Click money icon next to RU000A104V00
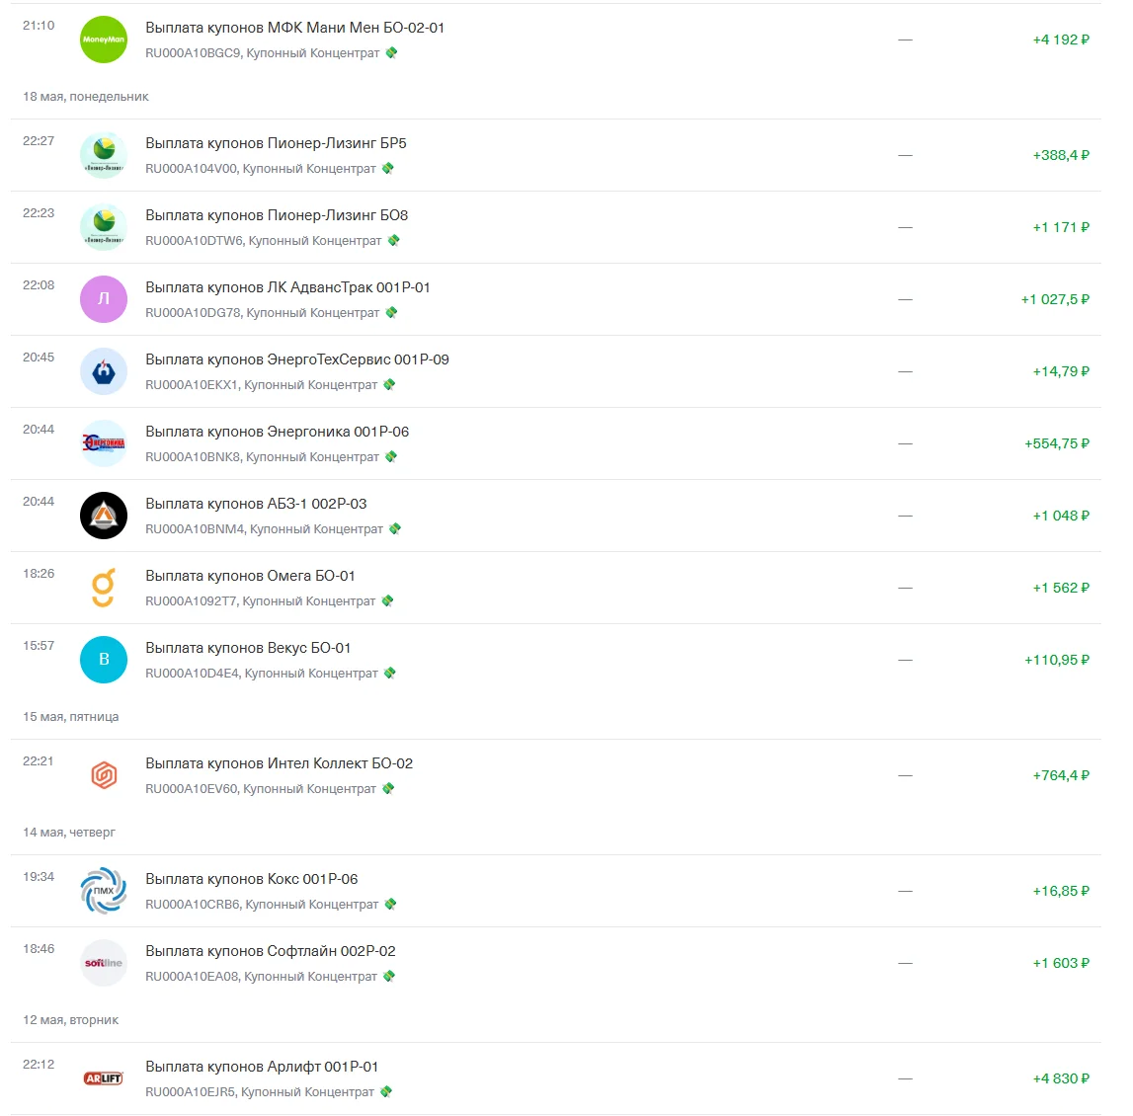This screenshot has height=1116, width=1133. pyautogui.click(x=388, y=168)
